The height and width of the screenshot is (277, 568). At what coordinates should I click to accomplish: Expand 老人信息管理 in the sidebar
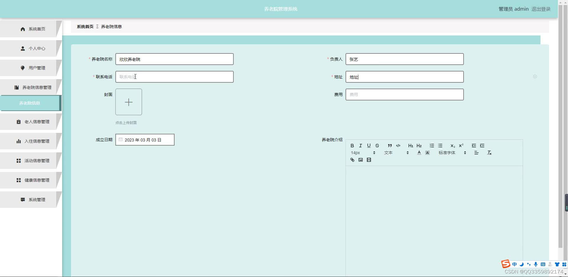(31, 122)
